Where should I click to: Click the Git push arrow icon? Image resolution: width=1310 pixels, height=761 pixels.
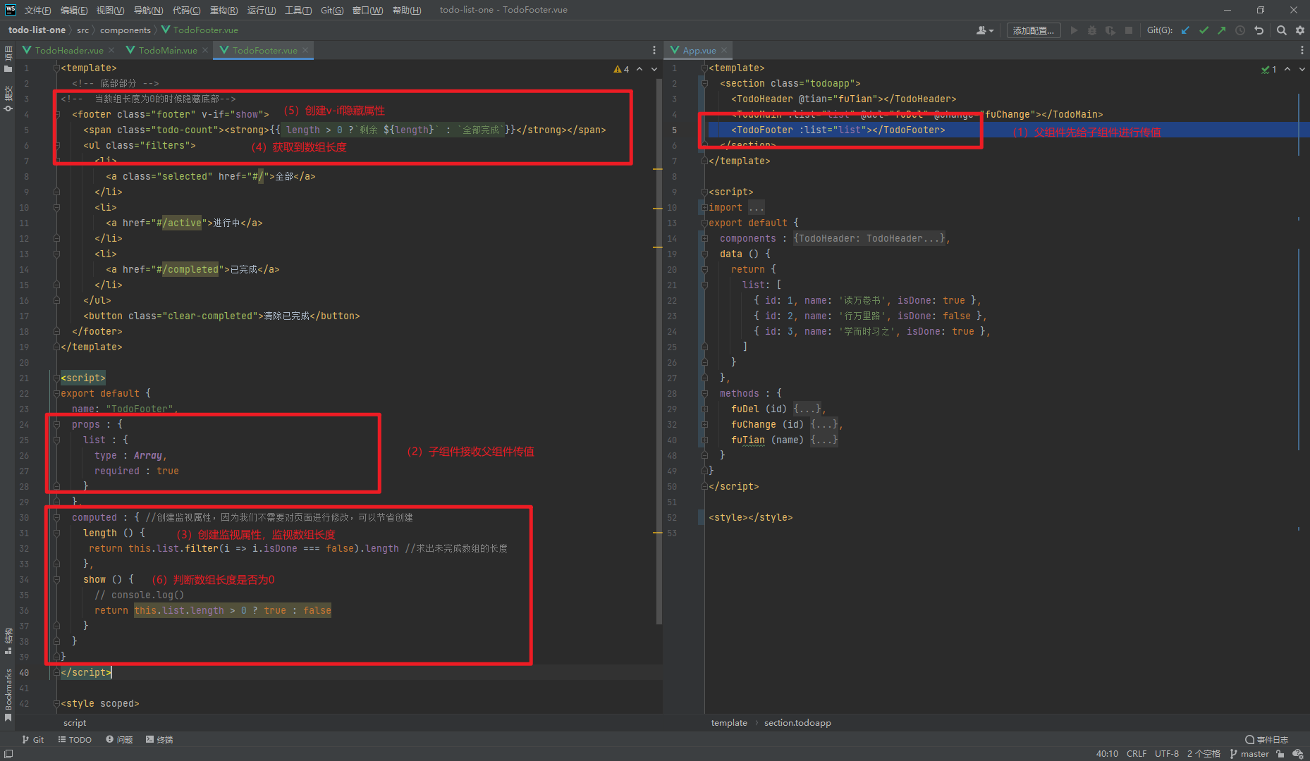click(x=1222, y=30)
